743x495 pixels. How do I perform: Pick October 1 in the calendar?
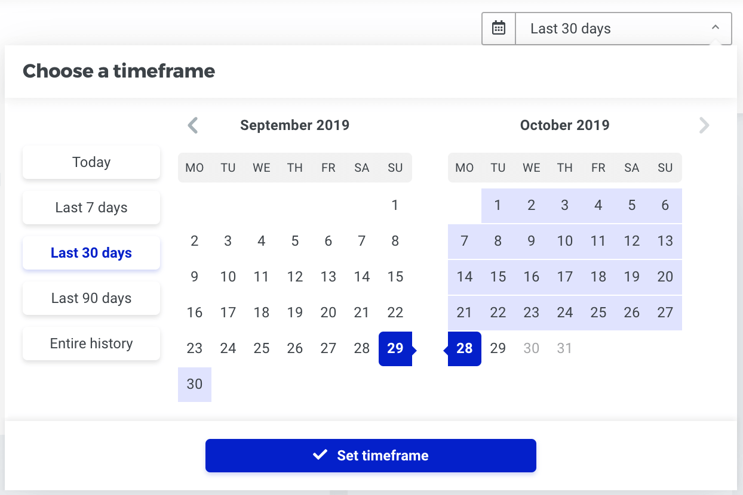(x=498, y=205)
